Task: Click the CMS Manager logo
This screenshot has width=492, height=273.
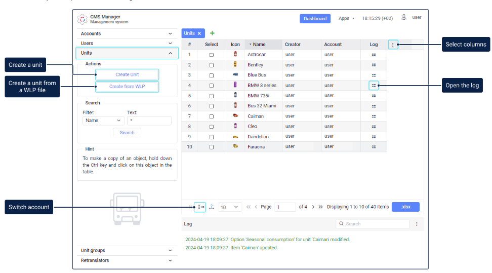Action: [82, 19]
